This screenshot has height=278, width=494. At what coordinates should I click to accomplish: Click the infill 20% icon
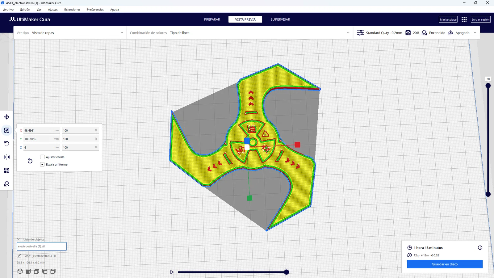click(408, 33)
